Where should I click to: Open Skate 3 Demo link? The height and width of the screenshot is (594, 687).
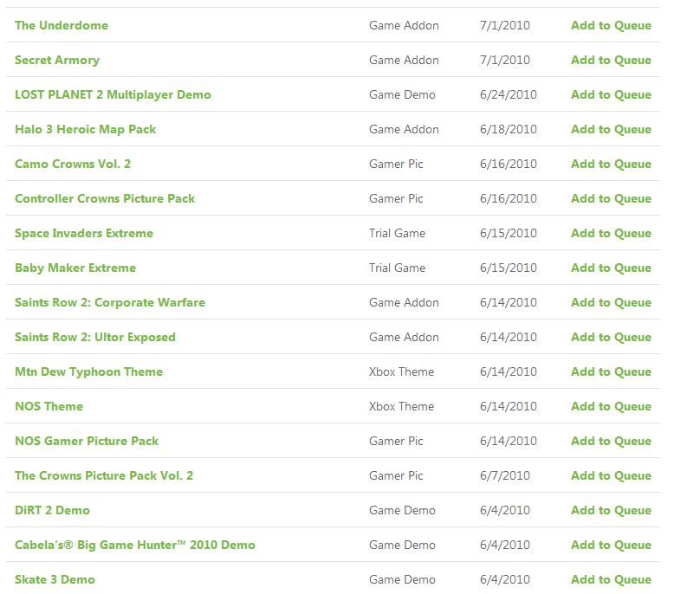(55, 579)
